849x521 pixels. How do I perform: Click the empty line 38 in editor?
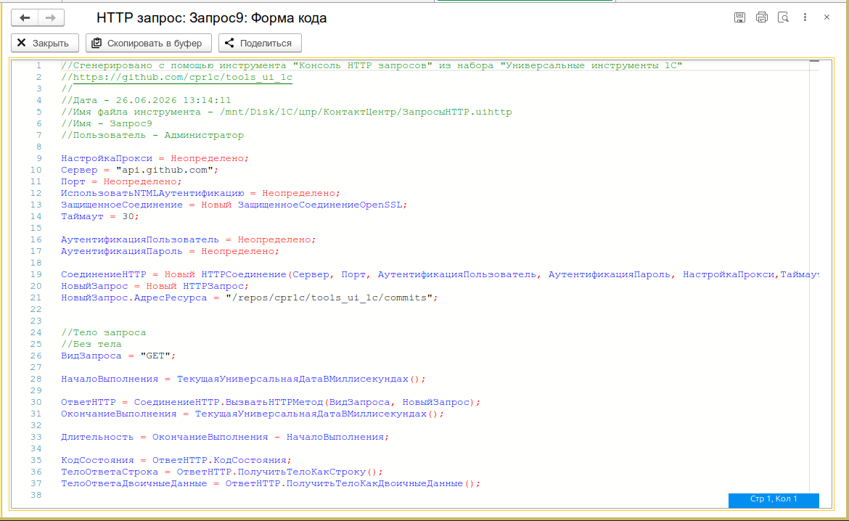[x=433, y=495]
